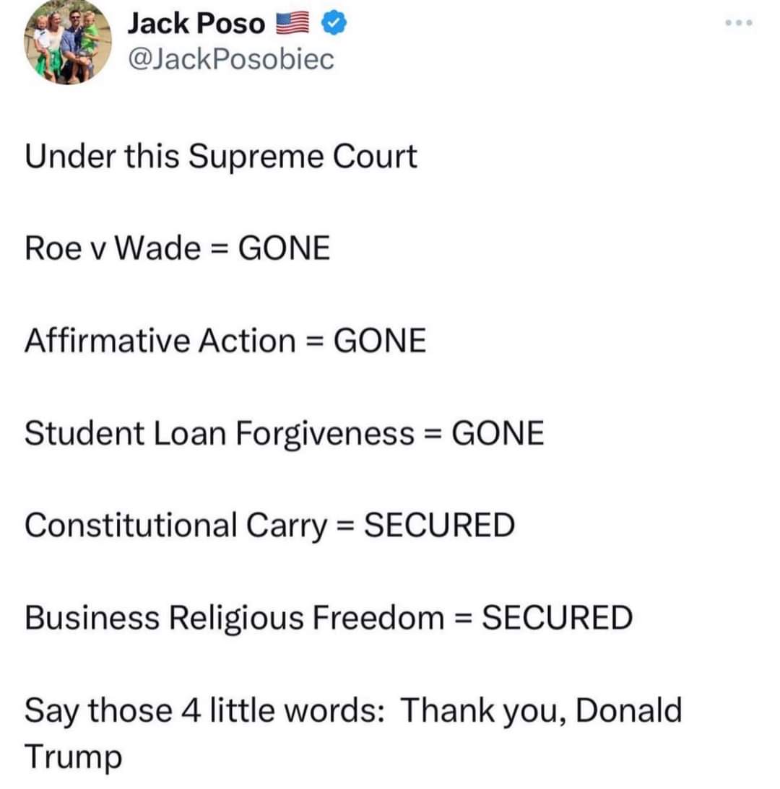780x789 pixels.
Task: Click the word 'Trump' on last line
Action: [73, 757]
